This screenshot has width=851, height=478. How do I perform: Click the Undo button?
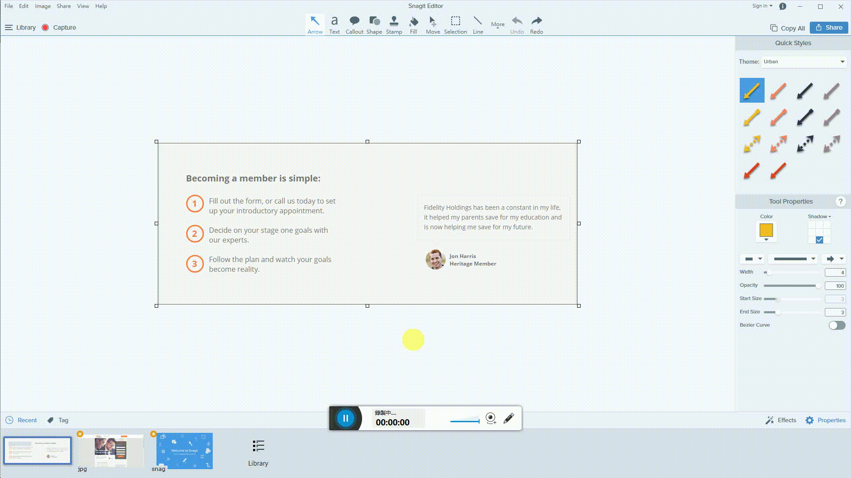coord(517,23)
